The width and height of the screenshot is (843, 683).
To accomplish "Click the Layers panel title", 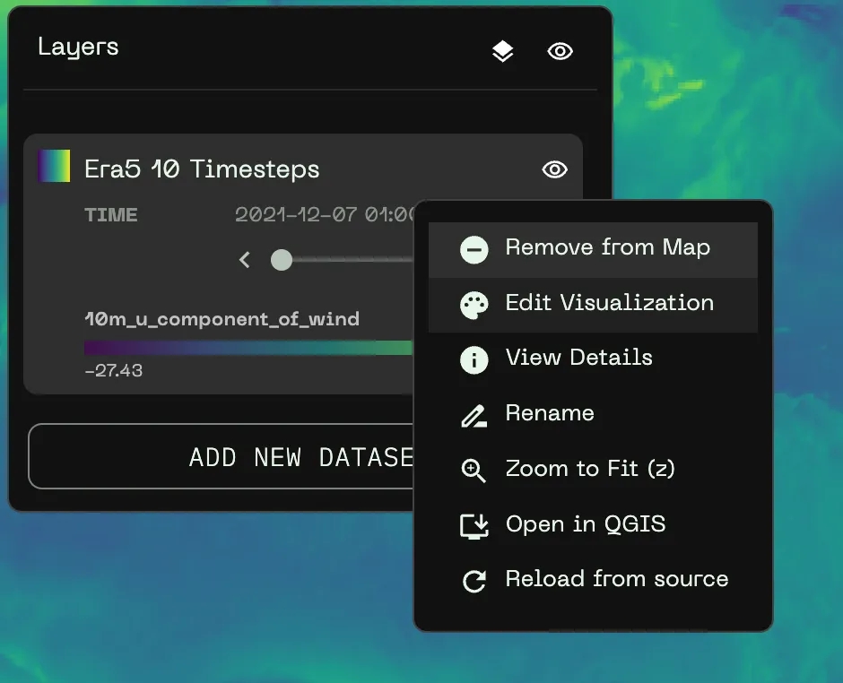I will pyautogui.click(x=78, y=48).
